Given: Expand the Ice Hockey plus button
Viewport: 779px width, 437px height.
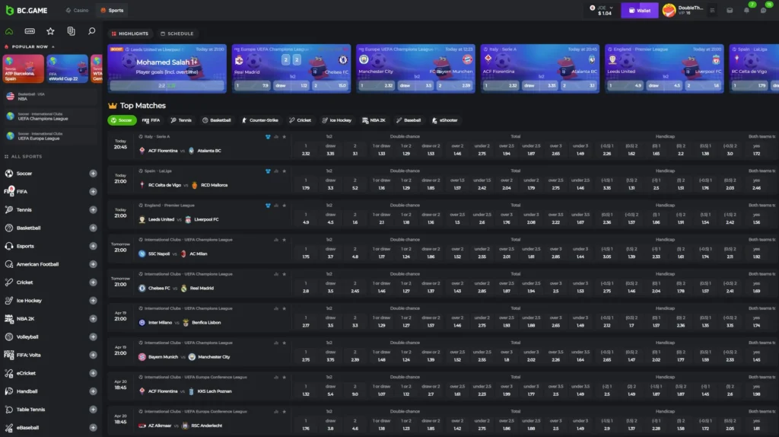Looking at the screenshot, I should coord(93,300).
